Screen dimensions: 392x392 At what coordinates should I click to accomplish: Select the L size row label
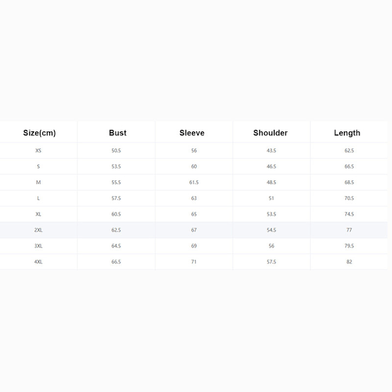point(39,198)
